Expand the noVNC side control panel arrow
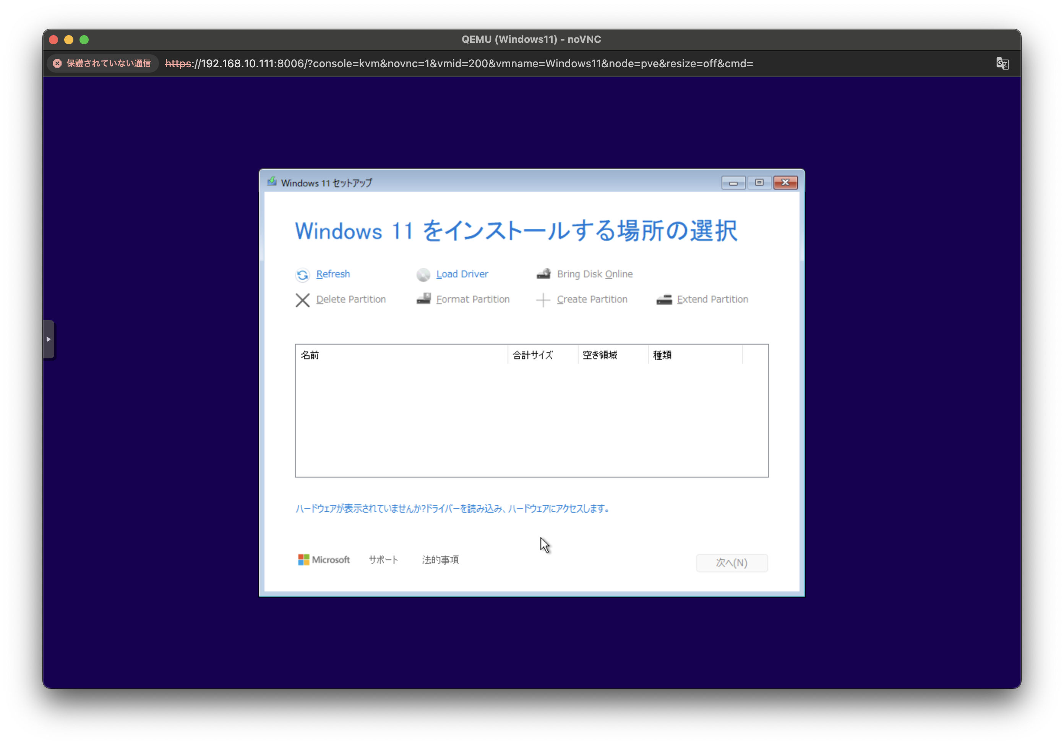 tap(49, 339)
